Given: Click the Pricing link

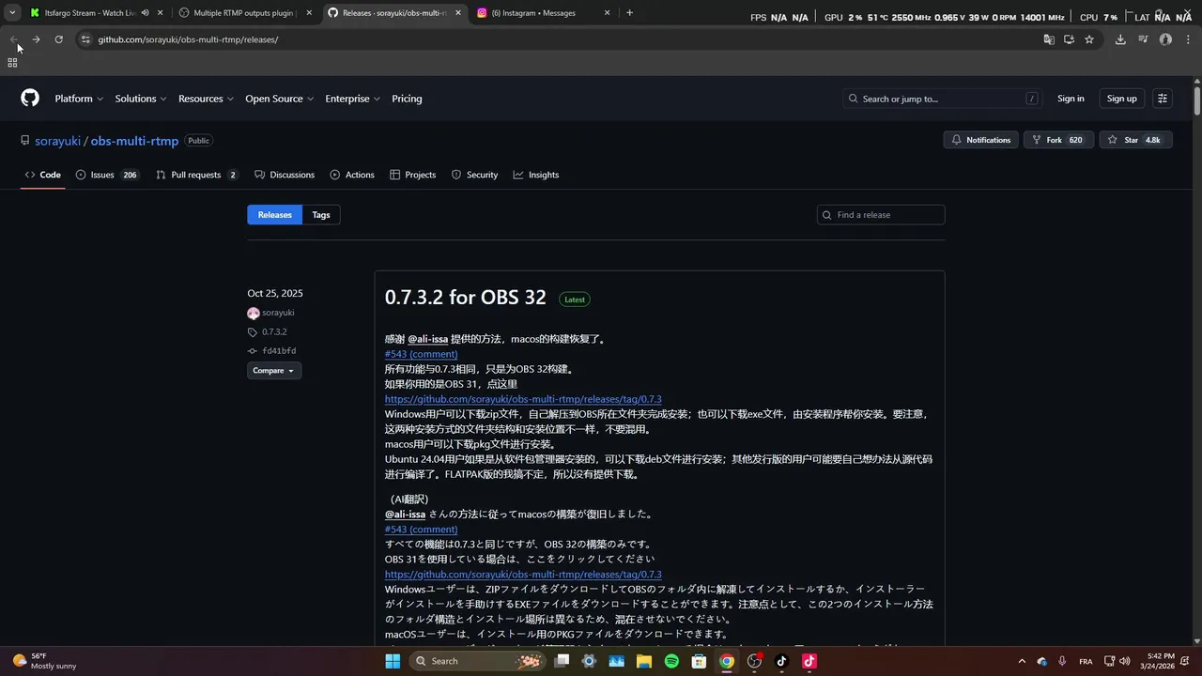Looking at the screenshot, I should pyautogui.click(x=407, y=99).
